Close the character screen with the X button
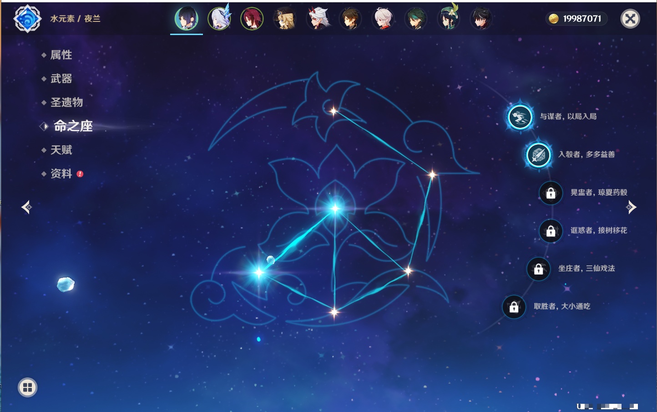Screen dimensions: 657x412 click(x=630, y=19)
